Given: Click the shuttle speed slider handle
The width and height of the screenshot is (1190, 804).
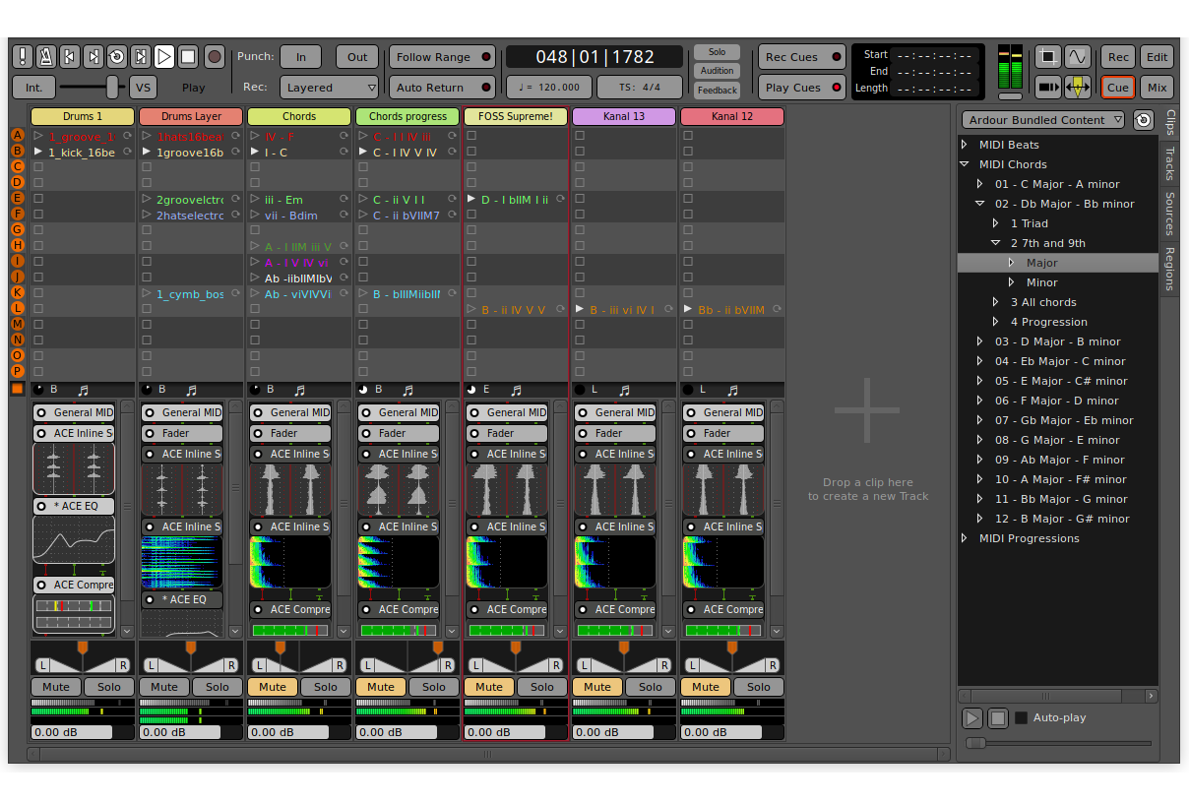Looking at the screenshot, I should (113, 87).
